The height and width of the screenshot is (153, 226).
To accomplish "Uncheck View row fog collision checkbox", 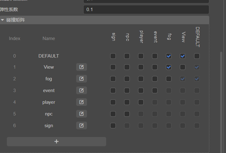I will (x=169, y=67).
